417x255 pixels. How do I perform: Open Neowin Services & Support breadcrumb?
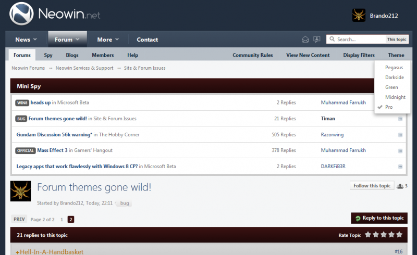coord(84,68)
